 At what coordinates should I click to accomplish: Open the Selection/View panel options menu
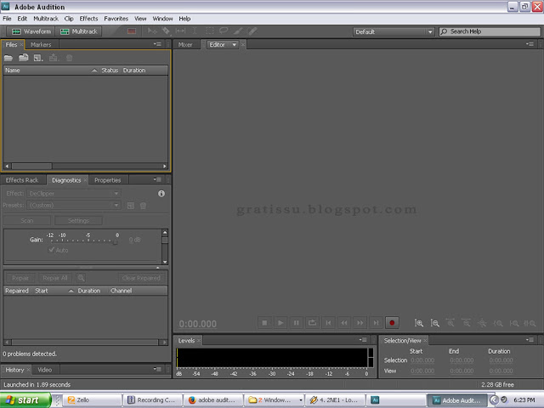pyautogui.click(x=530, y=340)
